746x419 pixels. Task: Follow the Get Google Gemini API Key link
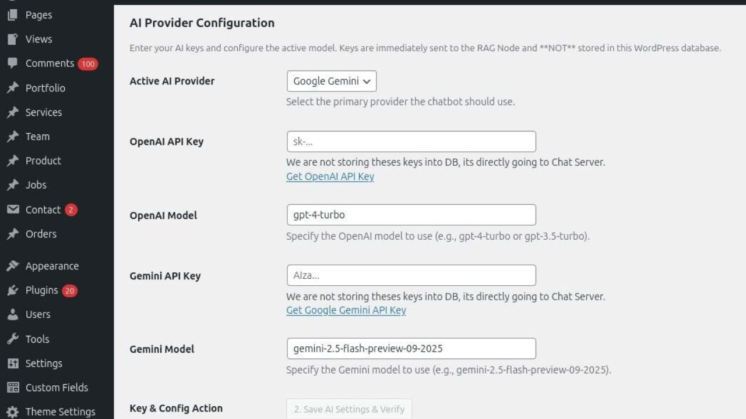346,310
